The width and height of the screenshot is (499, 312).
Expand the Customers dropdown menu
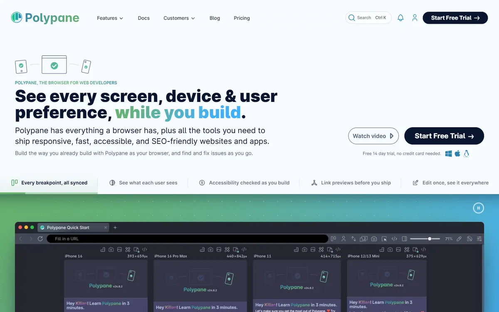coord(179,18)
